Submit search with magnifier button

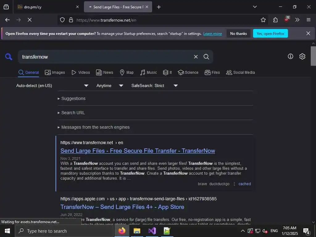[206, 57]
